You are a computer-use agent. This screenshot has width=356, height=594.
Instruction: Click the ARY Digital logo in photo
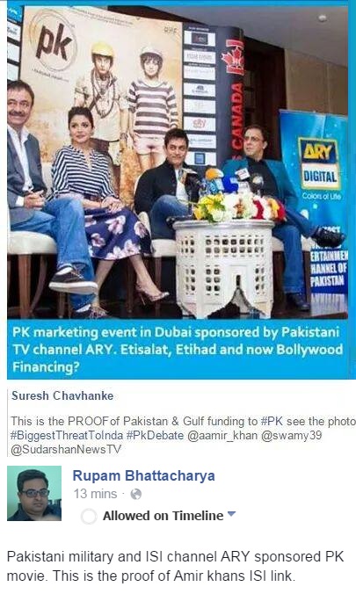319,164
